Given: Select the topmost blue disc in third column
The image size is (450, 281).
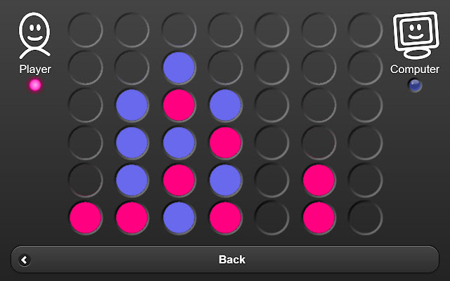Looking at the screenshot, I should coord(179,67).
